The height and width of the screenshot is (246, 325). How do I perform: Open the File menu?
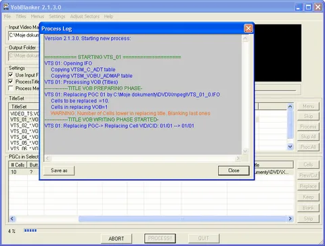coord(7,16)
